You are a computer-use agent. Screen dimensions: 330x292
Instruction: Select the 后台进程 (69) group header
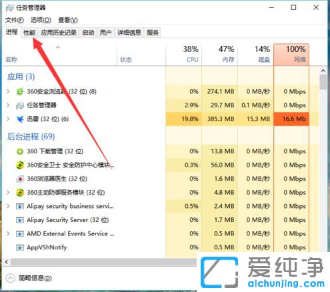[31, 137]
